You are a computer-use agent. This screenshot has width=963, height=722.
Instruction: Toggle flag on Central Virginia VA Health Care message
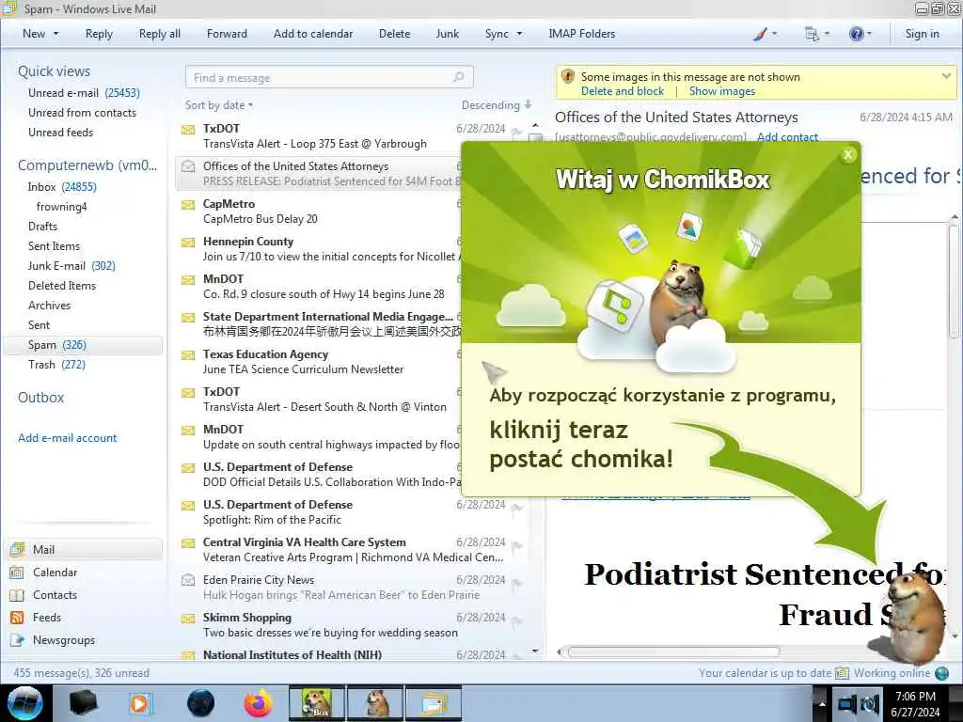(x=517, y=545)
